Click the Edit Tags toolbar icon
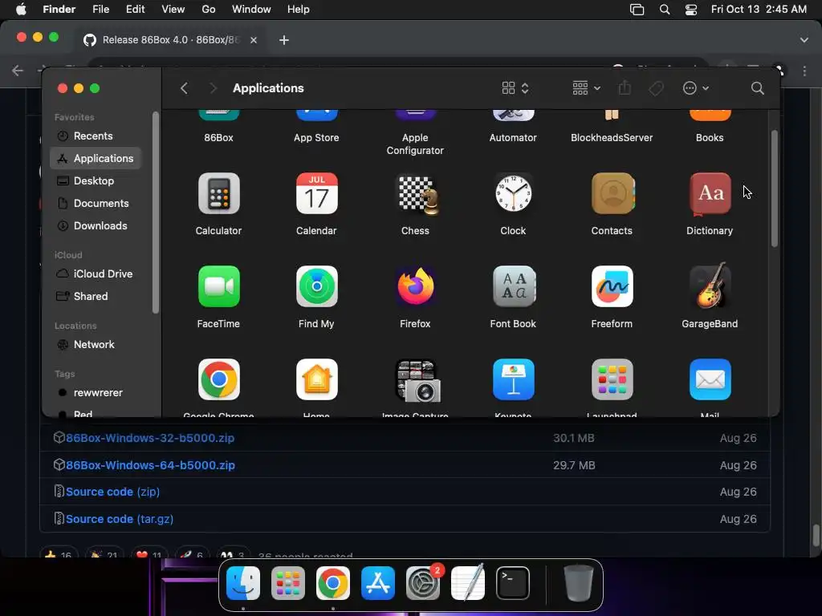822x616 pixels. point(656,88)
